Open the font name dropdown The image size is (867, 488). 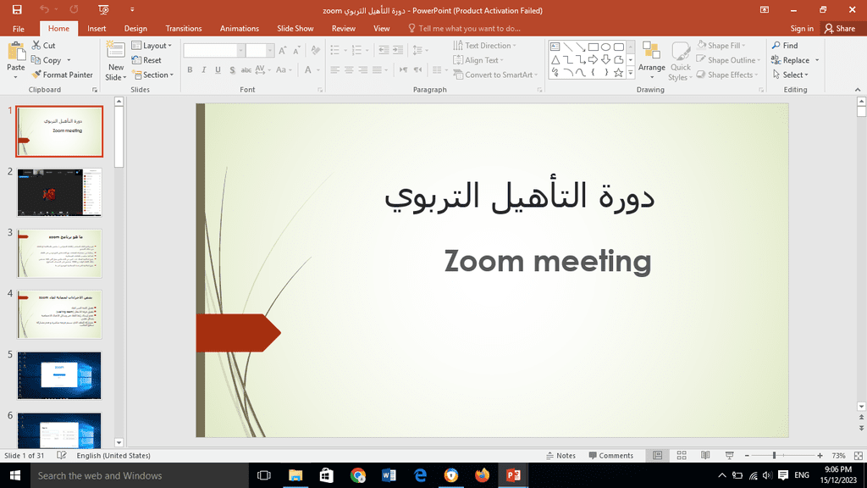coord(240,51)
